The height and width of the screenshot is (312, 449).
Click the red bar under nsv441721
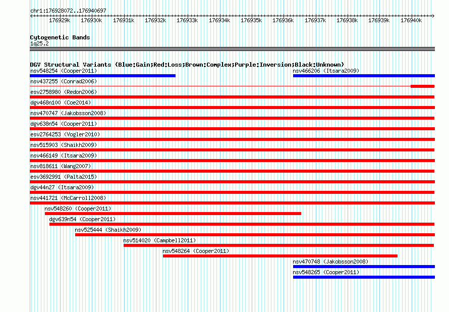[232, 203]
